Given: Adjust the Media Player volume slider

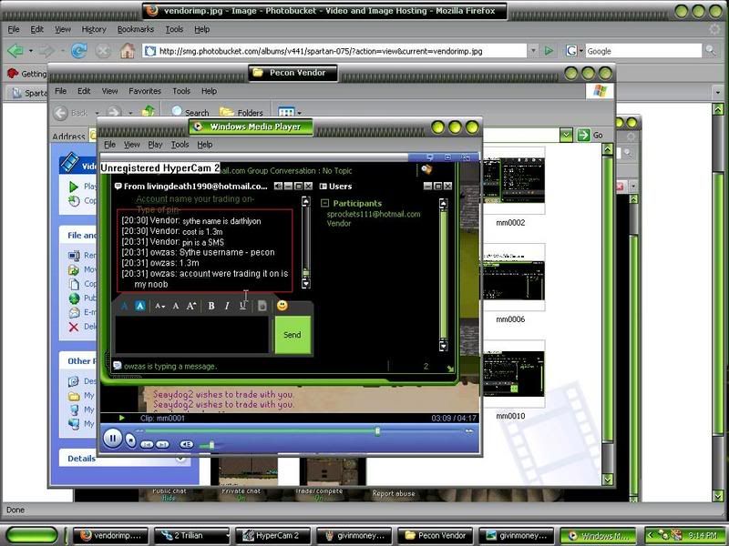Looking at the screenshot, I should [x=211, y=445].
